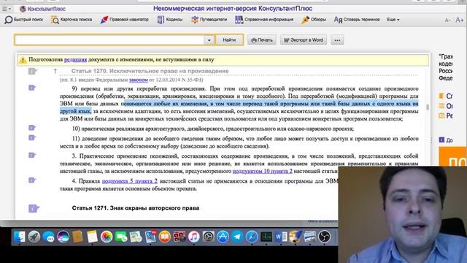Open System Preferences in the Dock
Screen dimensions: 467x263
pos(208,237)
